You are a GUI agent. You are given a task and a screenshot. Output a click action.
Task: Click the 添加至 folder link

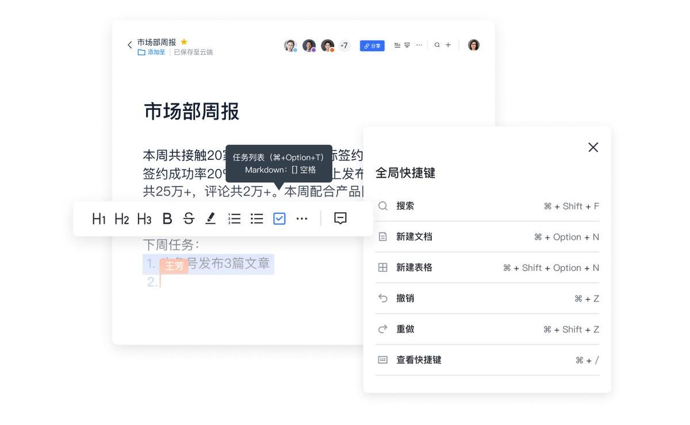pyautogui.click(x=152, y=52)
